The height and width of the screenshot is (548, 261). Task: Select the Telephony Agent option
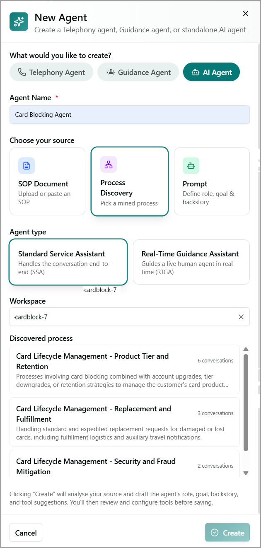(x=51, y=72)
